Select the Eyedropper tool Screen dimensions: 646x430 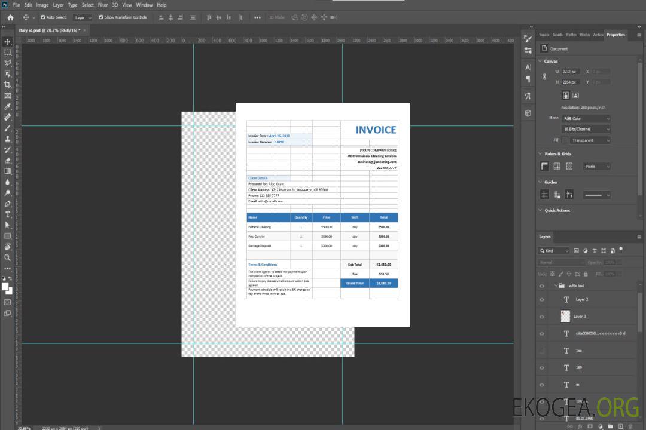tap(7, 106)
